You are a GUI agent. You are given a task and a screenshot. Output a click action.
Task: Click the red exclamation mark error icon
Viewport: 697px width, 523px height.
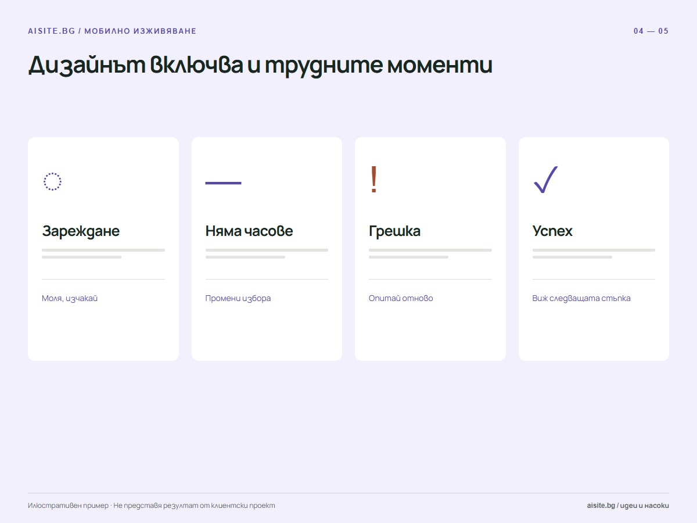point(374,180)
